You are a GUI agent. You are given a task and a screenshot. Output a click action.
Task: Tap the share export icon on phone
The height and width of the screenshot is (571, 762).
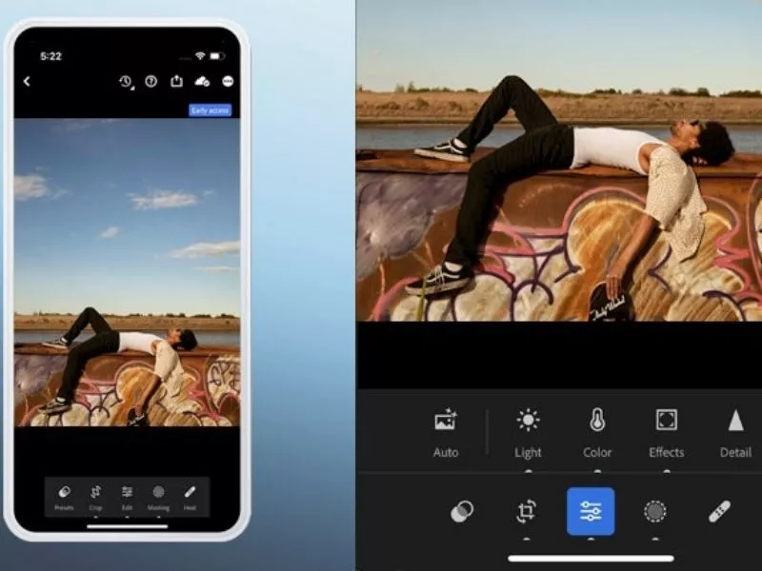coord(176,81)
